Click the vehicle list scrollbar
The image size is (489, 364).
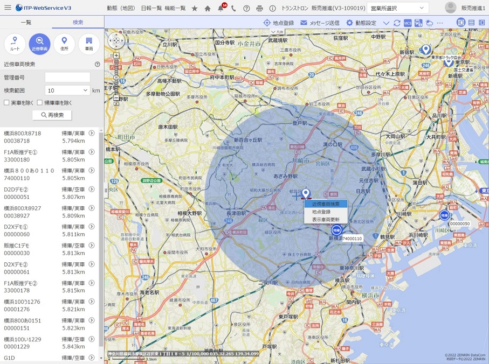point(101,238)
